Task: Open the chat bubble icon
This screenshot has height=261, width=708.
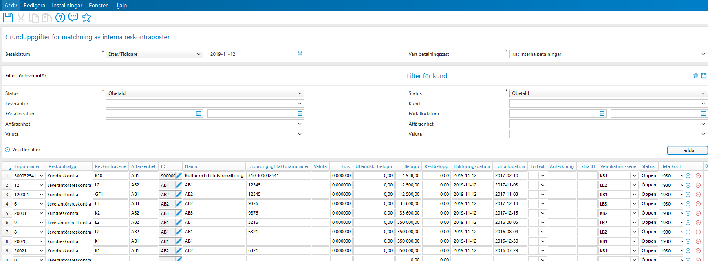Action: tap(73, 17)
